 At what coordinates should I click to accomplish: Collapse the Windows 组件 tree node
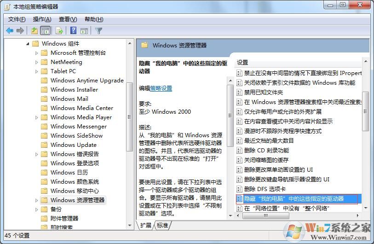28,44
